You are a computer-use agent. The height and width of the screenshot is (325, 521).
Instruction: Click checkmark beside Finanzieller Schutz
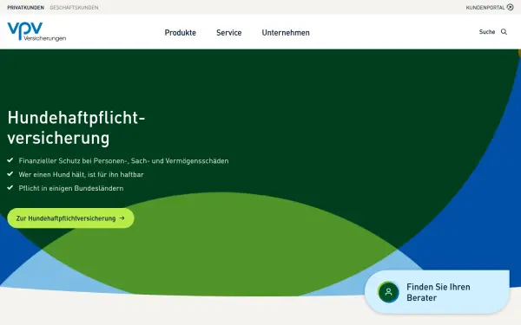click(10, 160)
